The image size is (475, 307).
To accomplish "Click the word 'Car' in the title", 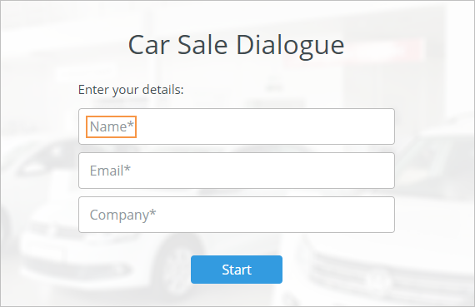I will pyautogui.click(x=148, y=45).
